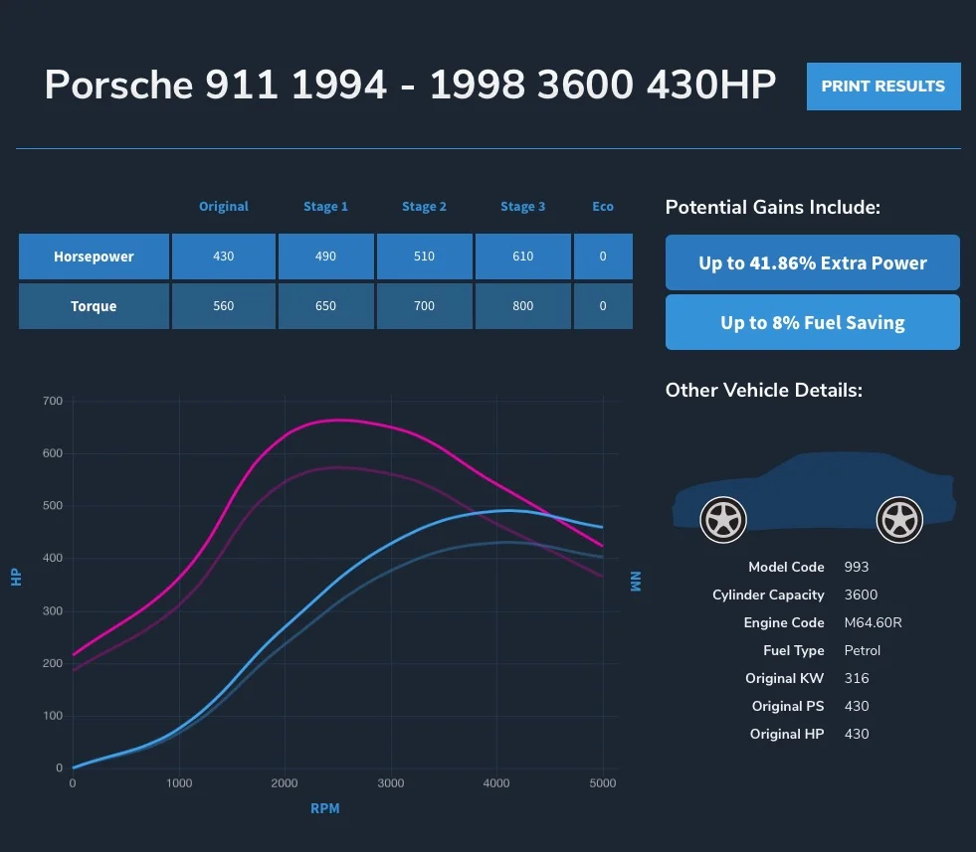Click Stage 3 torque cell 800
The width and height of the screenshot is (976, 852).
coord(523,306)
